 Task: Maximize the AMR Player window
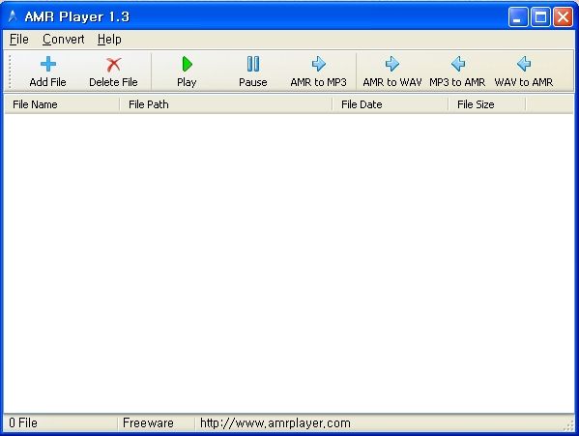(x=540, y=16)
